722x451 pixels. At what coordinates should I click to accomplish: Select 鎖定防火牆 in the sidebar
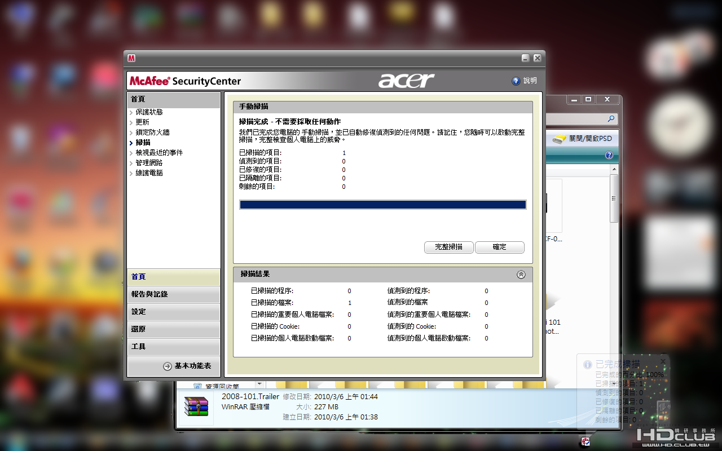[x=152, y=132]
